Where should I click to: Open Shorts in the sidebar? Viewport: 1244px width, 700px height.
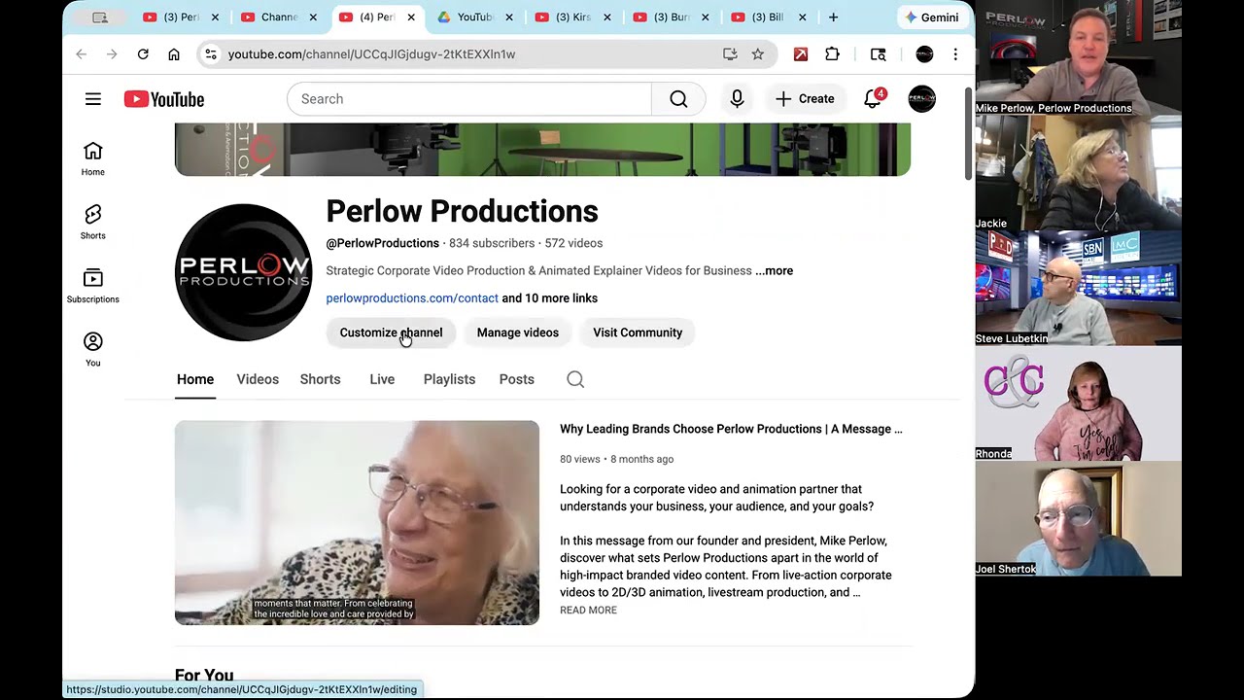(x=92, y=223)
